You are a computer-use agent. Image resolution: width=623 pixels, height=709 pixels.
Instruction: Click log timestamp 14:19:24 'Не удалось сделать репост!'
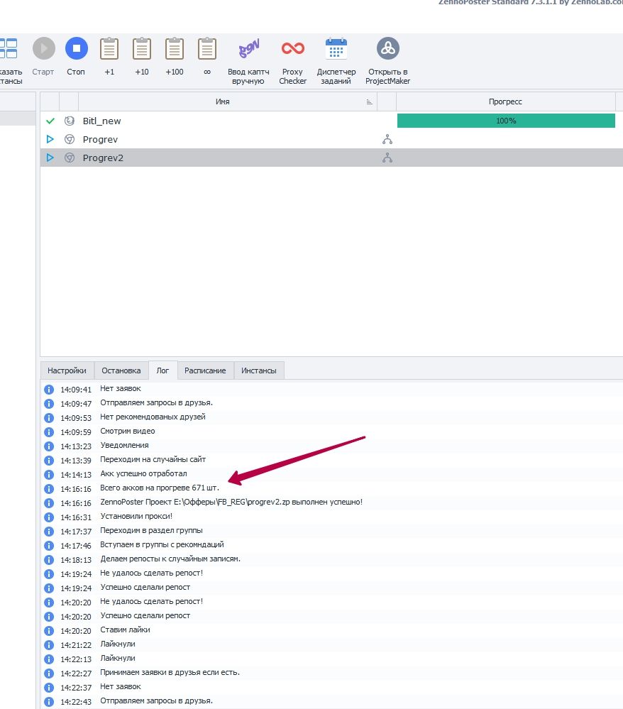(76, 574)
